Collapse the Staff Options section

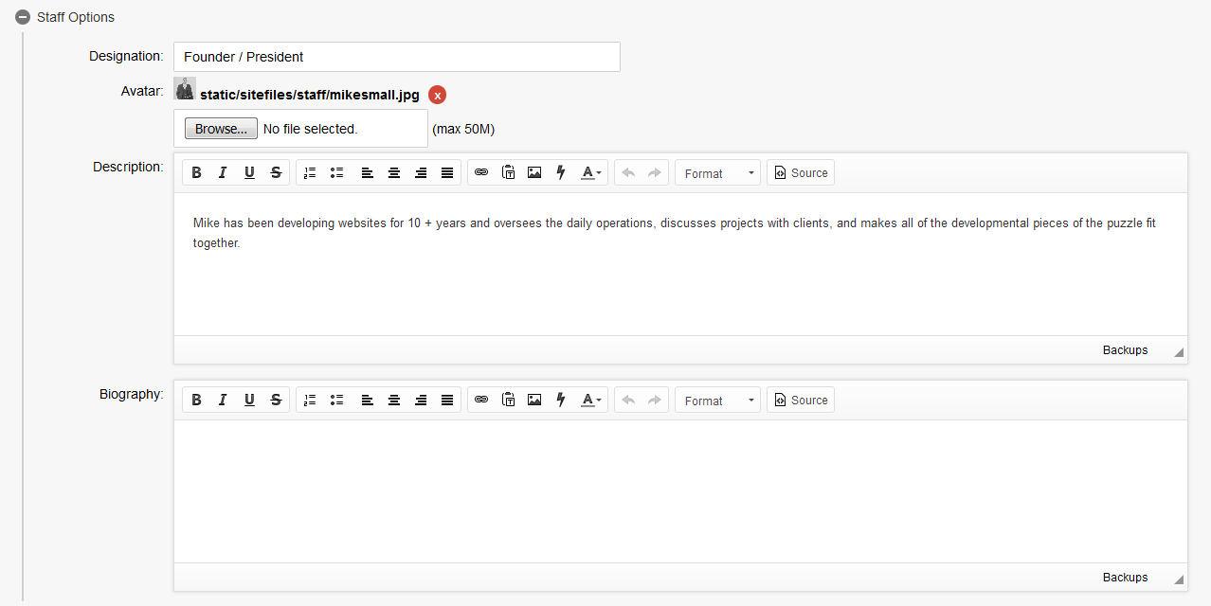(x=23, y=17)
